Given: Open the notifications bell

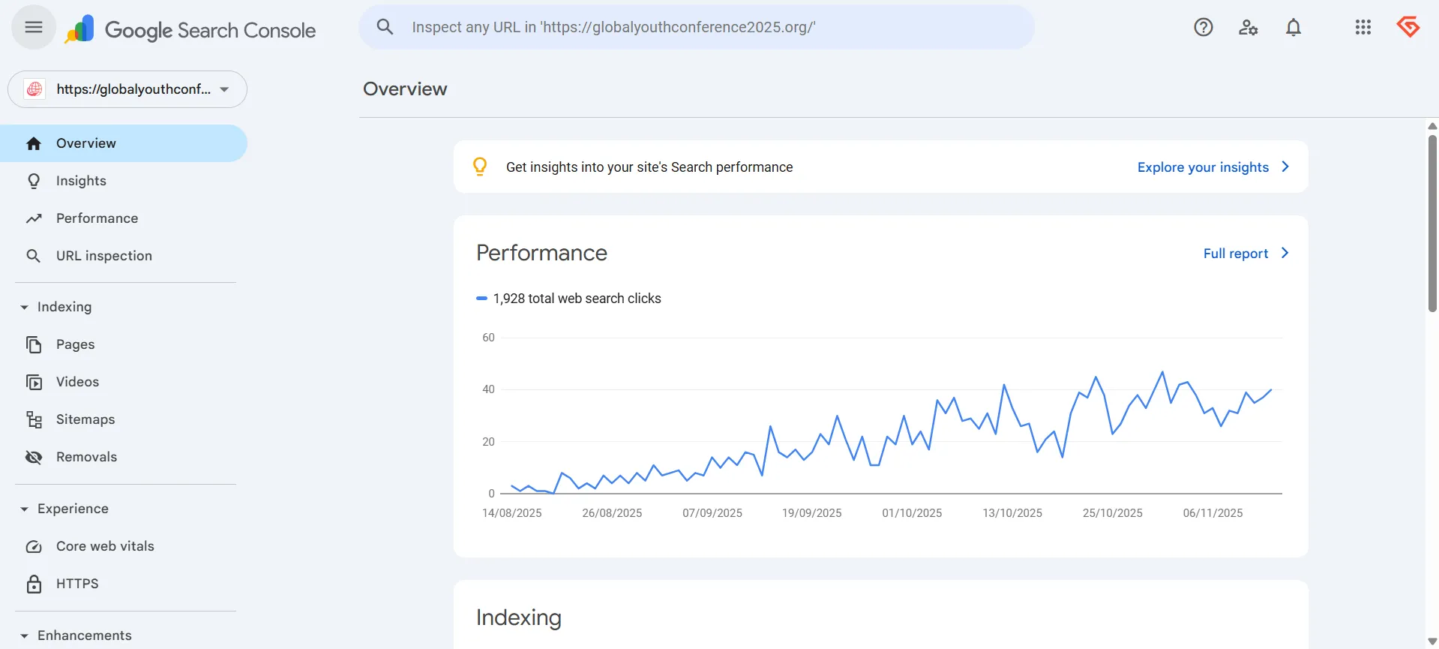Looking at the screenshot, I should (1293, 28).
